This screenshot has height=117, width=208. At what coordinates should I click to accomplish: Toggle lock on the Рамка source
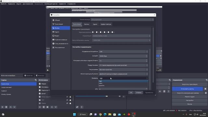click(70, 103)
